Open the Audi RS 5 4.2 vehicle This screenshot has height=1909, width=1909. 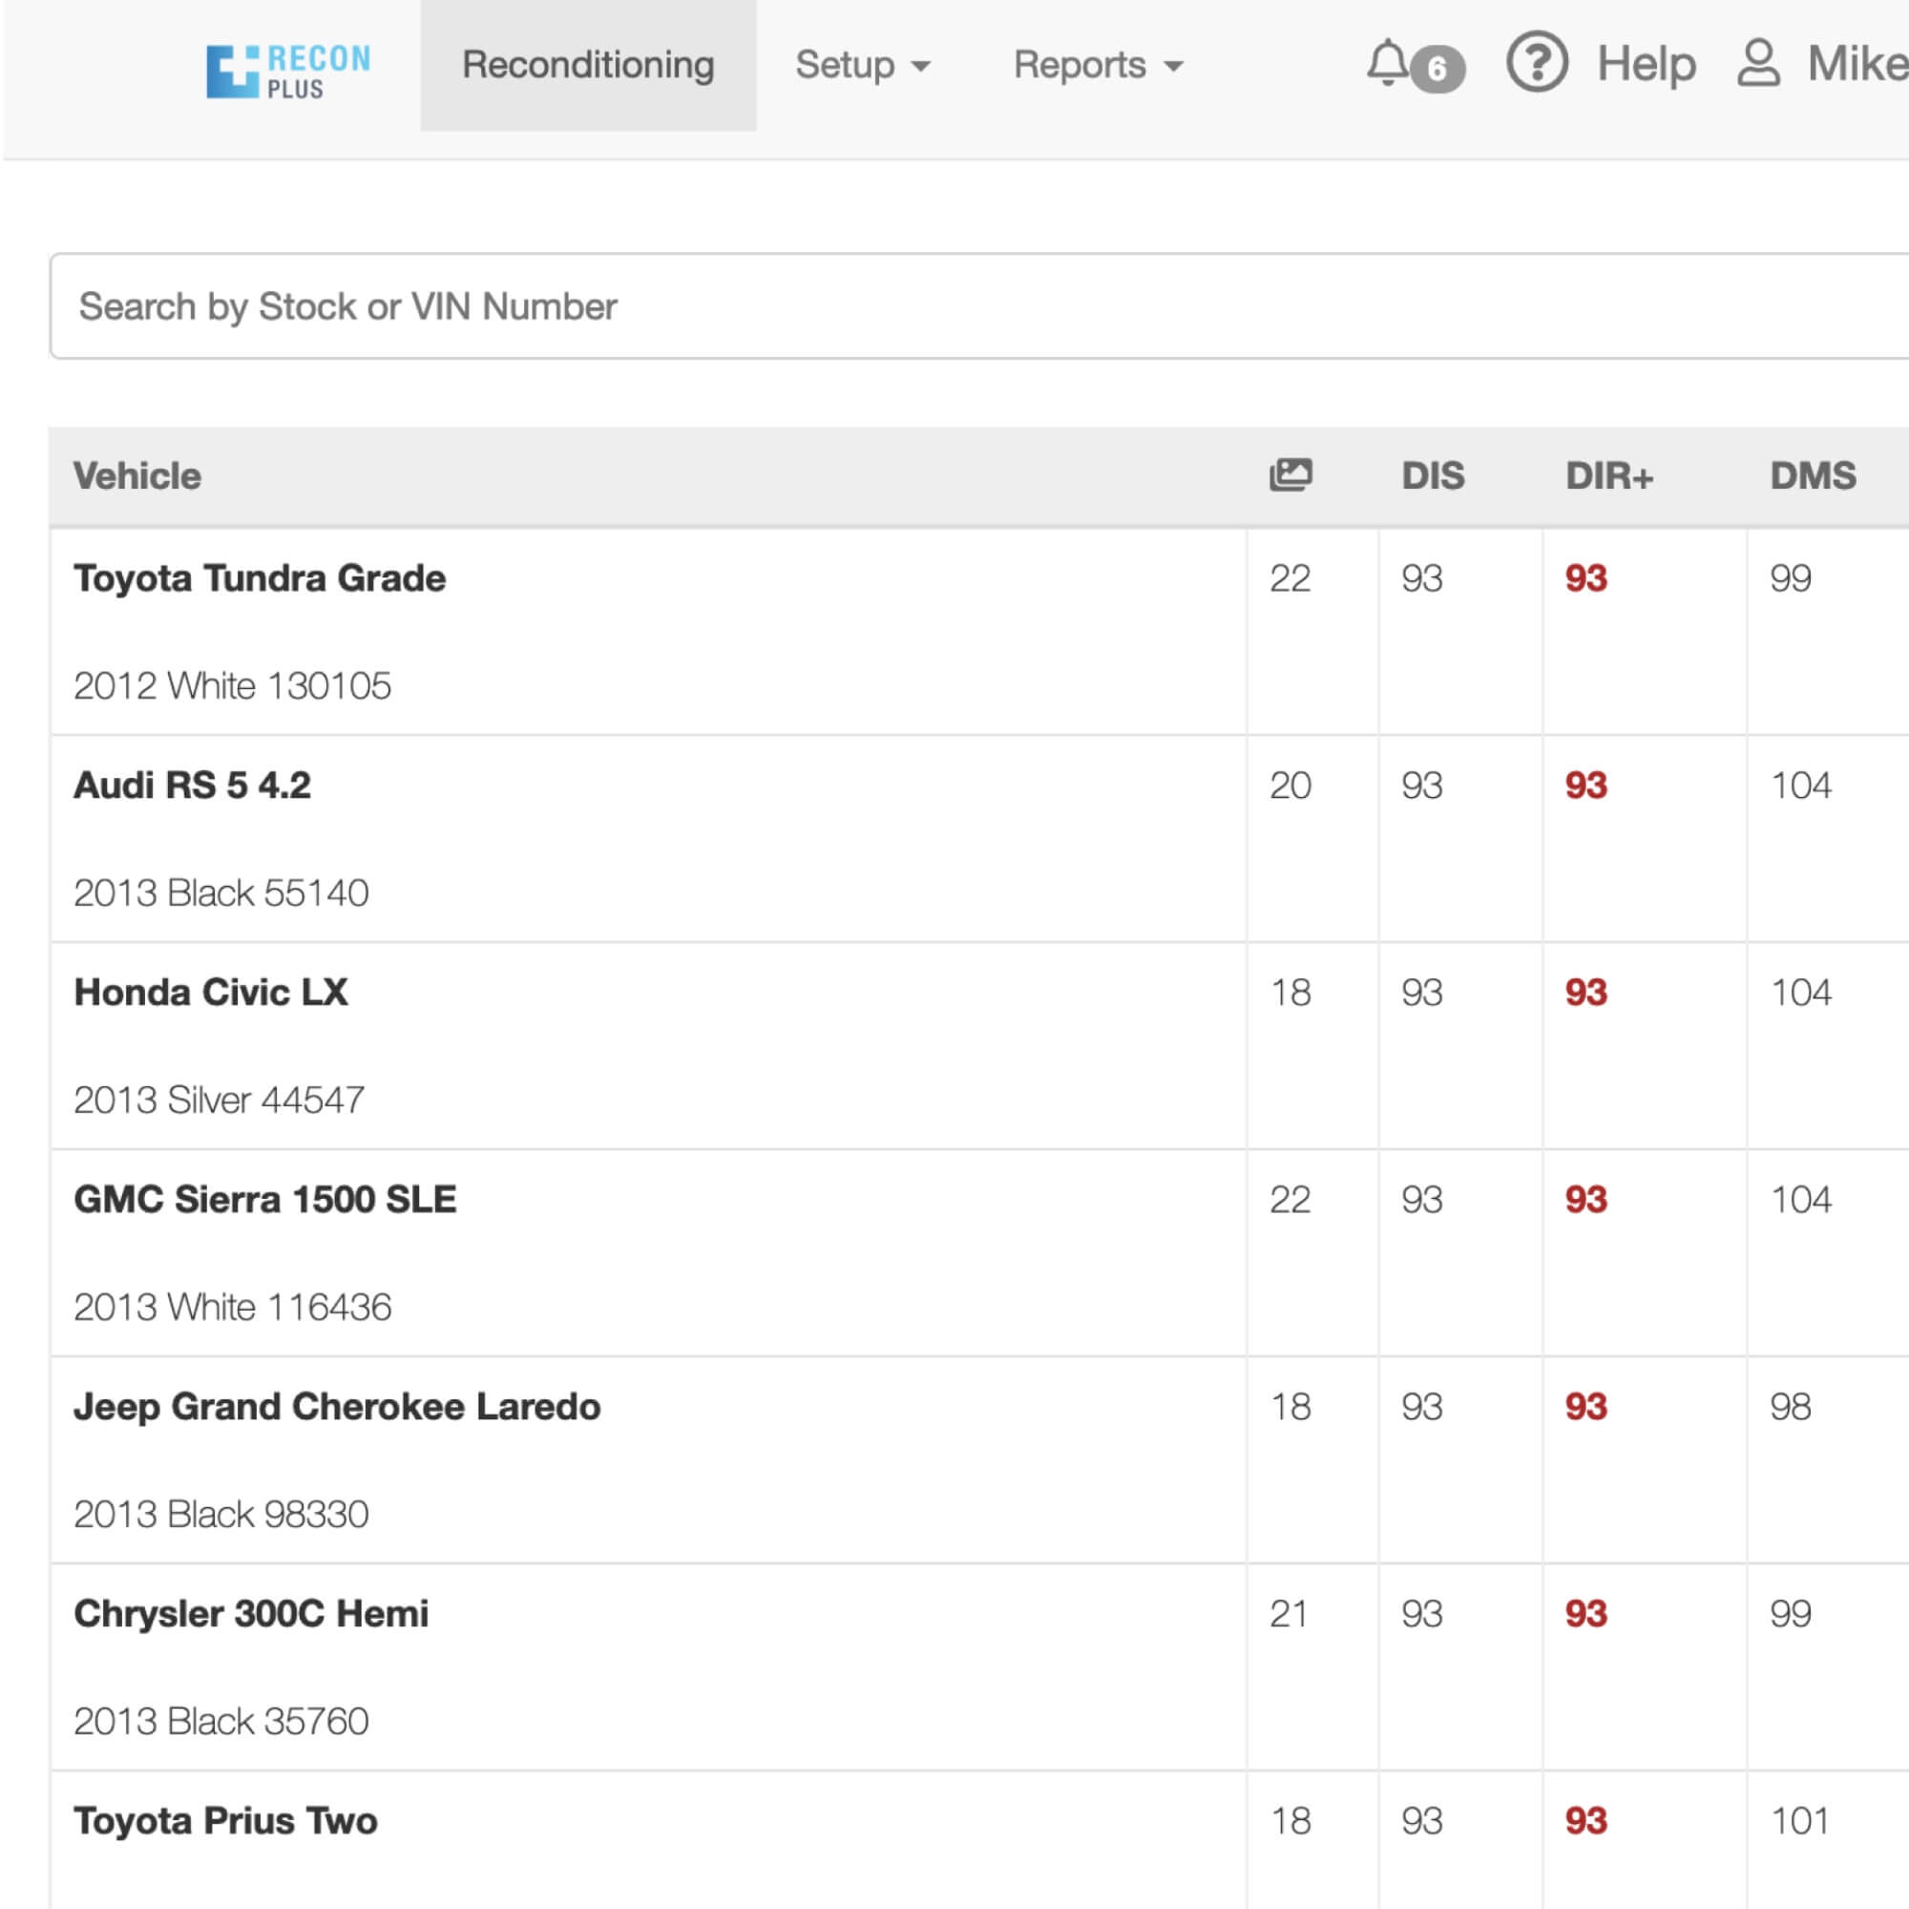click(193, 786)
